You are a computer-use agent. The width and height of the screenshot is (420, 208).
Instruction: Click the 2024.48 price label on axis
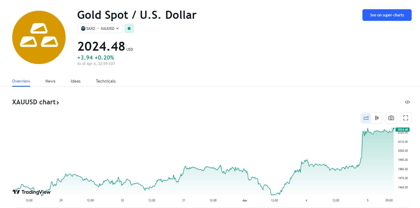coord(402,129)
